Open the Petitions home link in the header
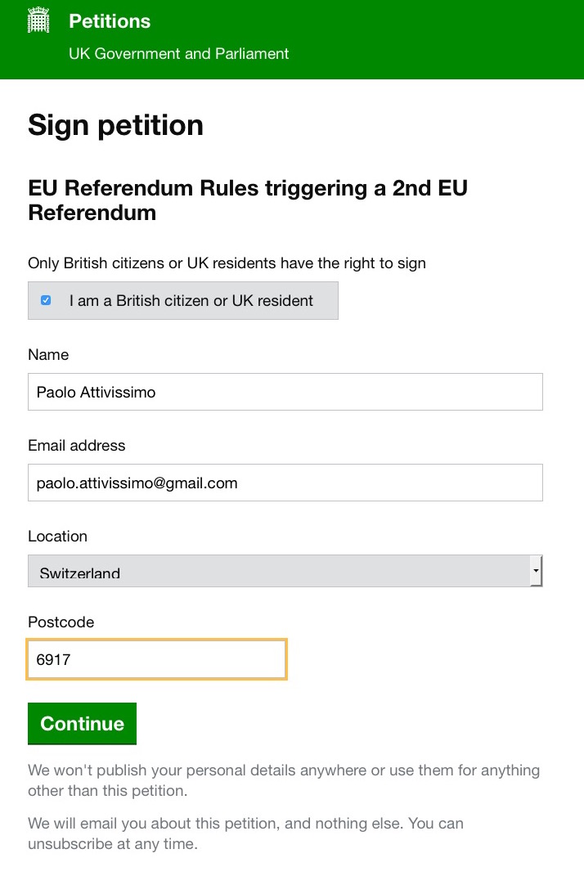The image size is (584, 876). pyautogui.click(x=110, y=21)
